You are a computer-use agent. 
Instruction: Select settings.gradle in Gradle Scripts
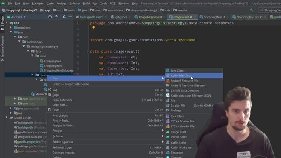[27, 147]
